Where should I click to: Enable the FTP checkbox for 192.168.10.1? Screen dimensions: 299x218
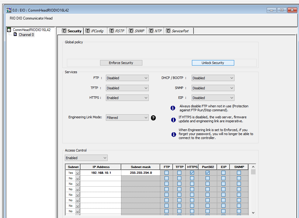pos(167,173)
